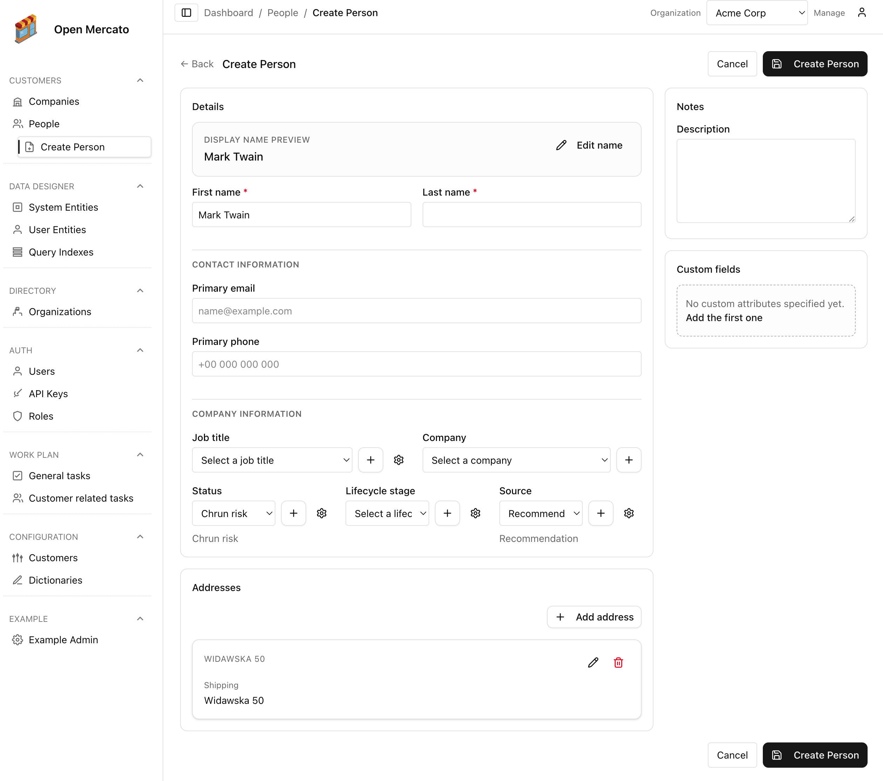Select the Companies building icon

pos(18,101)
